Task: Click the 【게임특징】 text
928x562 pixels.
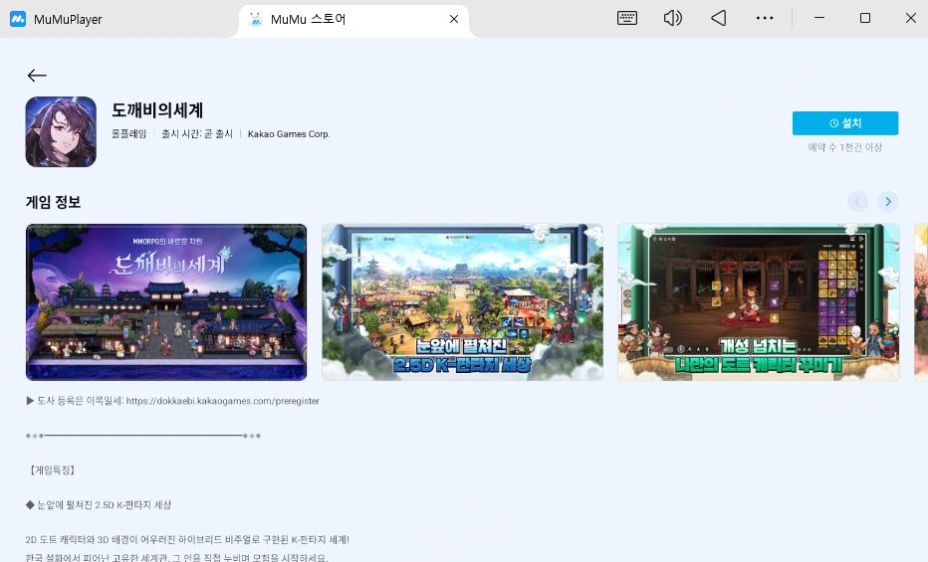Action: coord(52,469)
